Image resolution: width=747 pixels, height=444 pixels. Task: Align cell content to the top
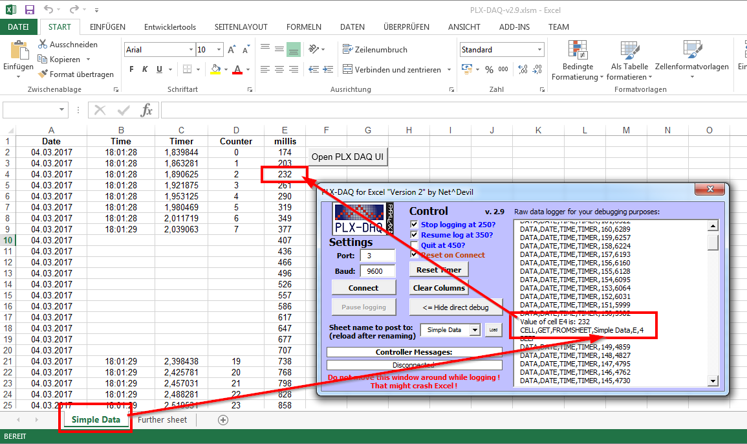coord(265,48)
